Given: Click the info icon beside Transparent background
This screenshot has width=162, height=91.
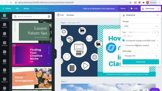Looking at the screenshot, I should point(158,40).
